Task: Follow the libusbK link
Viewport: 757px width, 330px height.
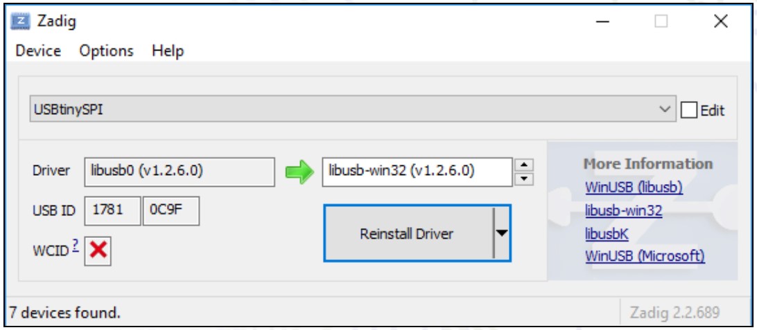Action: [x=607, y=234]
